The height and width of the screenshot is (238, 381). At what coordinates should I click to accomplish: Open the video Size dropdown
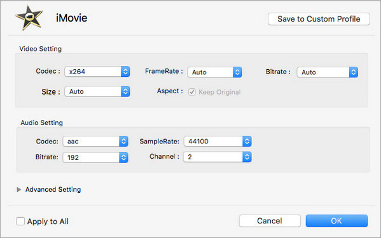(97, 91)
